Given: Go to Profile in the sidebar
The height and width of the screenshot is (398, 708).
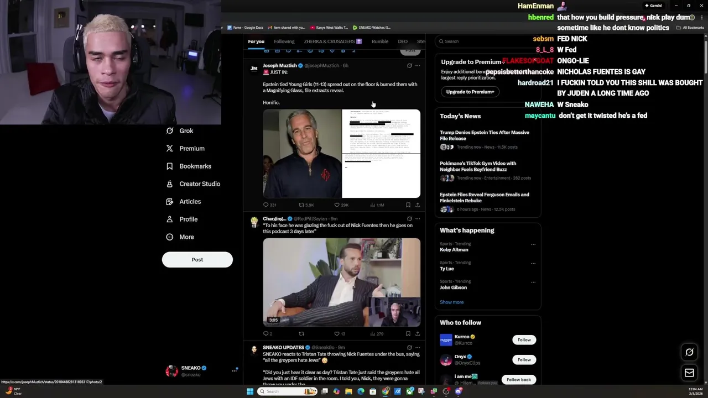Looking at the screenshot, I should (182, 219).
